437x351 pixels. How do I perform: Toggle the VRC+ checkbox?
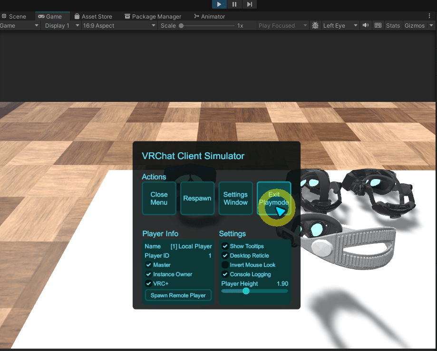point(148,283)
